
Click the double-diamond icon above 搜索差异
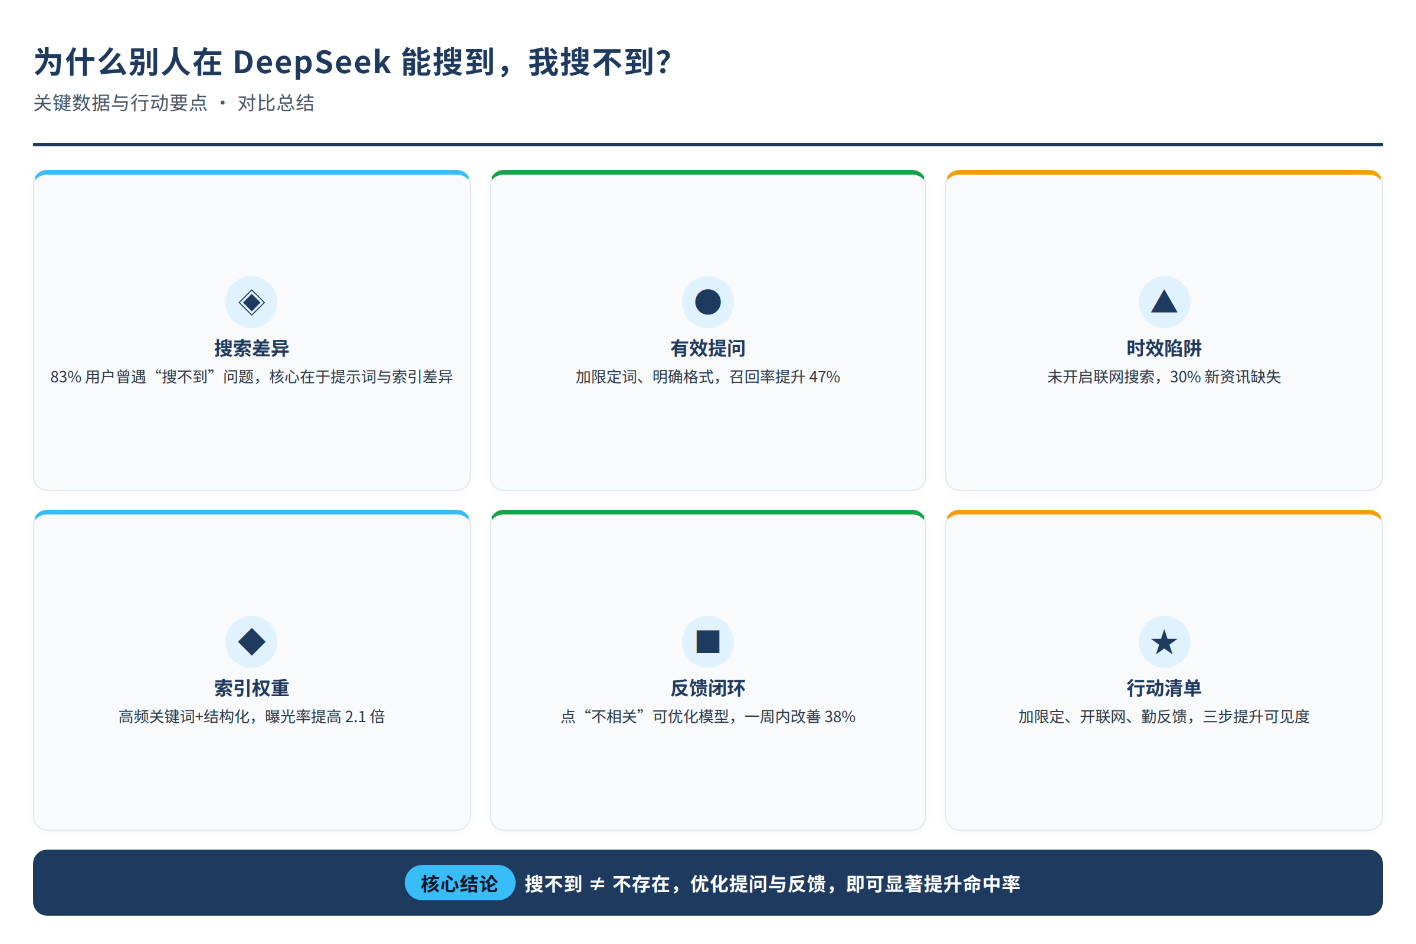[252, 302]
